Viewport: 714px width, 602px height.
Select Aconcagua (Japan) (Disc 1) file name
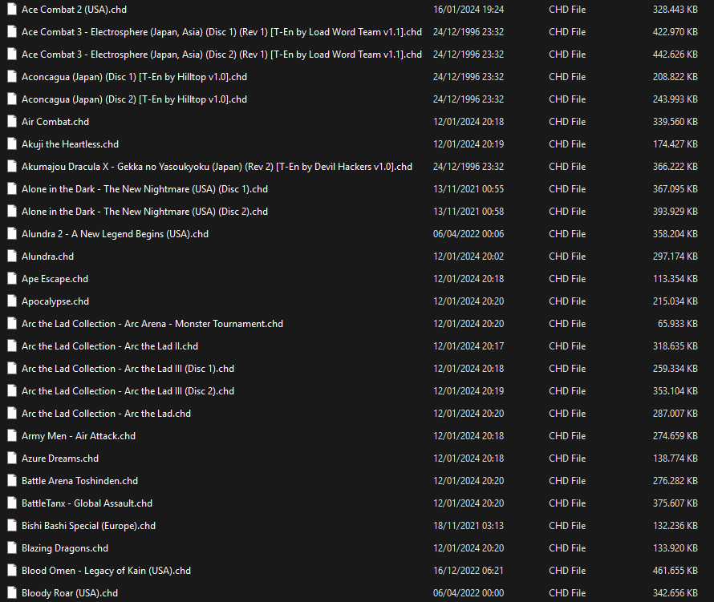134,76
